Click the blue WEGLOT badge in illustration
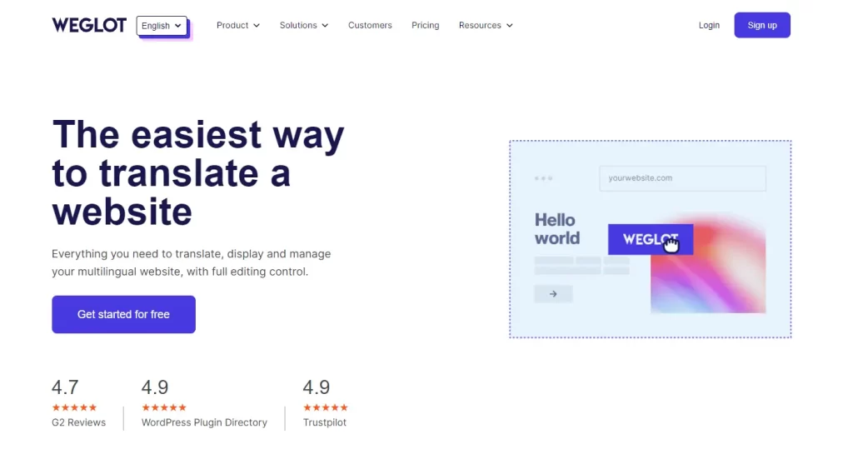 651,239
